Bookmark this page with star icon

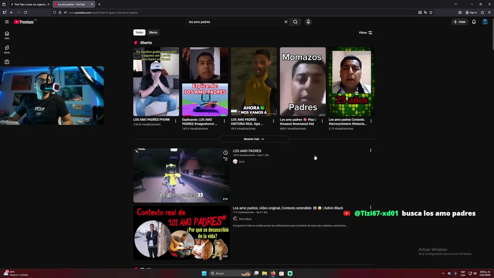pos(431,12)
